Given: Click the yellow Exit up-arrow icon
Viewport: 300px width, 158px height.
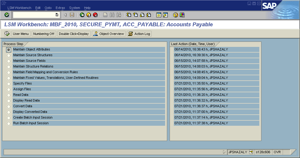Looking at the screenshot, I should point(89,15).
